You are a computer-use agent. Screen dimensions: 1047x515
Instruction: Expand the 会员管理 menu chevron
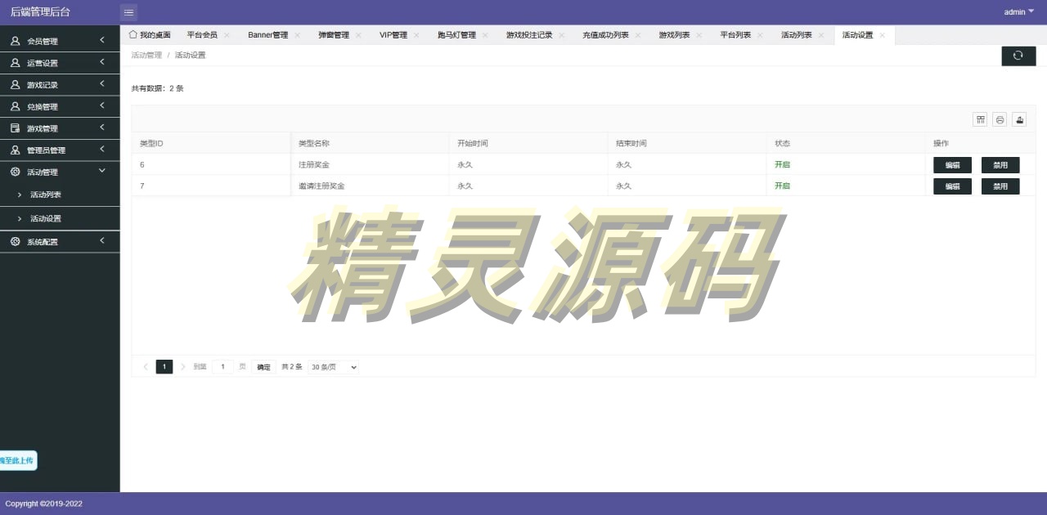[x=102, y=40]
